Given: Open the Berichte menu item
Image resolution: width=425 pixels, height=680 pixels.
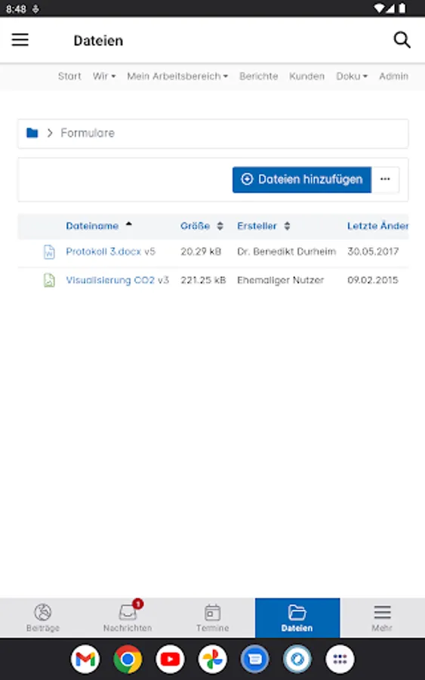Looking at the screenshot, I should tap(259, 76).
